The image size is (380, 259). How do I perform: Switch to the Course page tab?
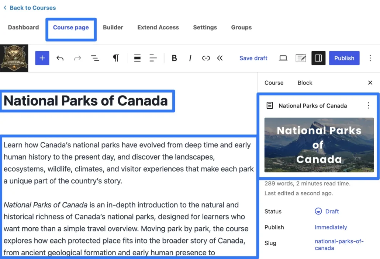[x=71, y=27]
